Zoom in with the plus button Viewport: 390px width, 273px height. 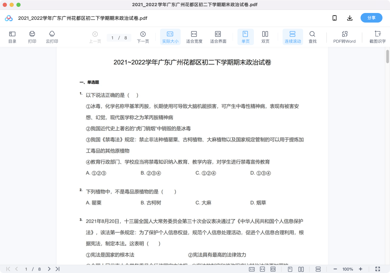(x=360, y=269)
